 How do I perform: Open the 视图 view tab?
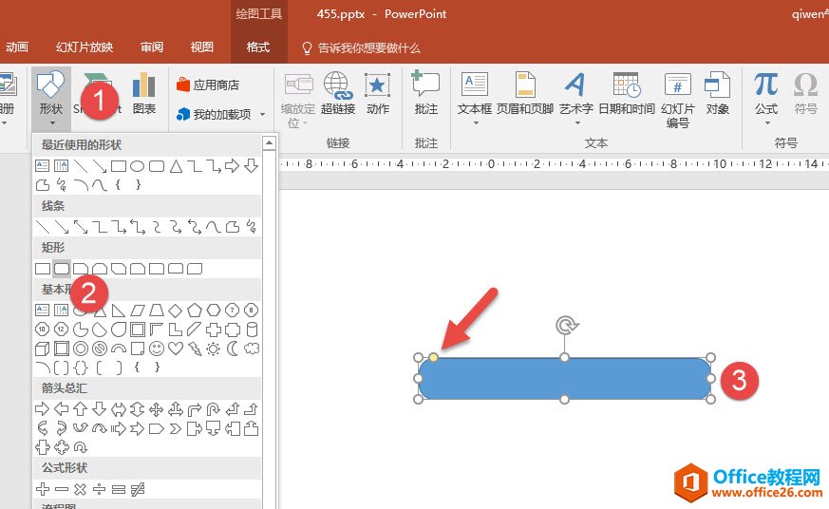tap(201, 47)
